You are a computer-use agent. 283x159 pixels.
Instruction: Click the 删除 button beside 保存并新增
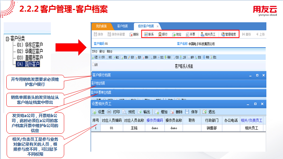click(134, 34)
